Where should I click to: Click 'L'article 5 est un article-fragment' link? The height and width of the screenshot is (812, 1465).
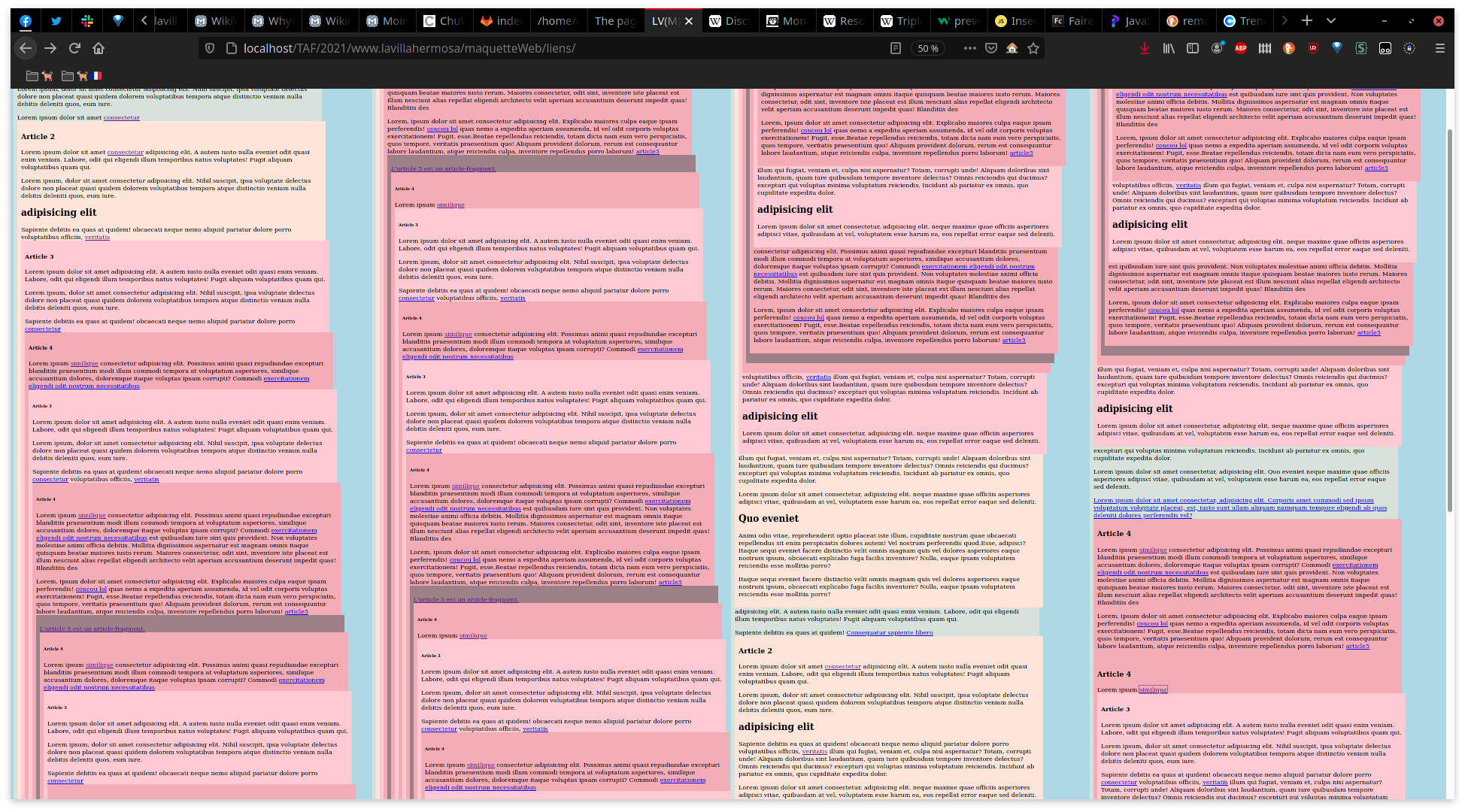443,168
